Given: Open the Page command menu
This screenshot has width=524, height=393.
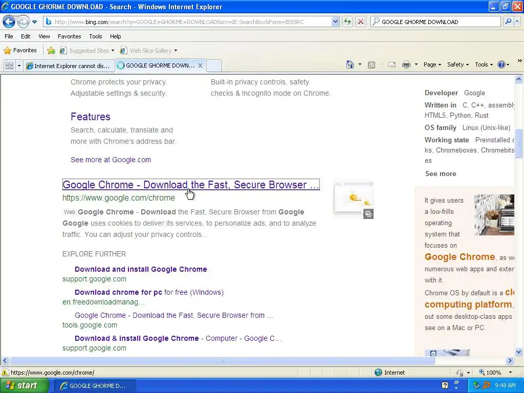Looking at the screenshot, I should (x=432, y=64).
